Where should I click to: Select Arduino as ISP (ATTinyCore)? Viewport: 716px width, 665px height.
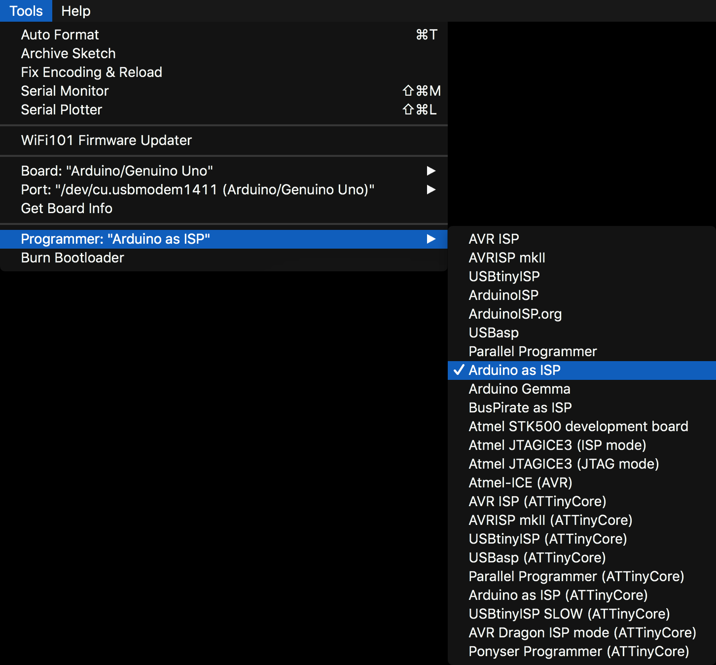[x=558, y=595]
